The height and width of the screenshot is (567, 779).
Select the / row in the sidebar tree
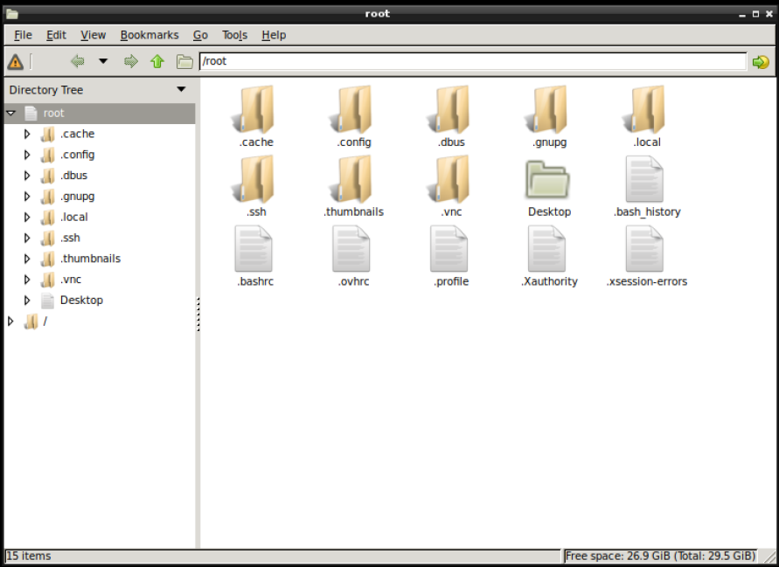(x=100, y=322)
